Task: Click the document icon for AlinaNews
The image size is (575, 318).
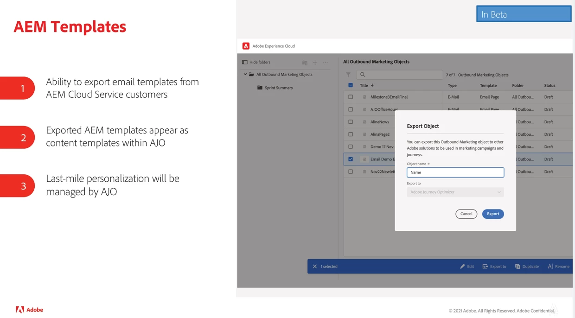Action: pyautogui.click(x=364, y=122)
